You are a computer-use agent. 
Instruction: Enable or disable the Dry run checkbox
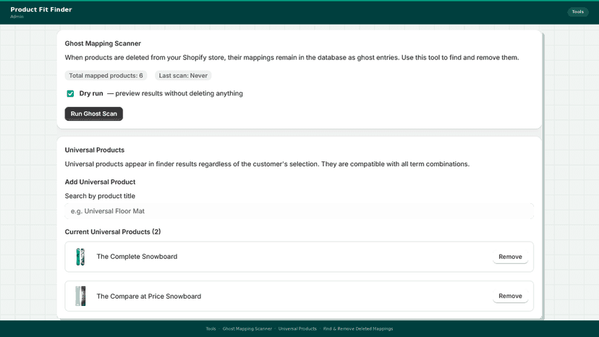tap(70, 93)
